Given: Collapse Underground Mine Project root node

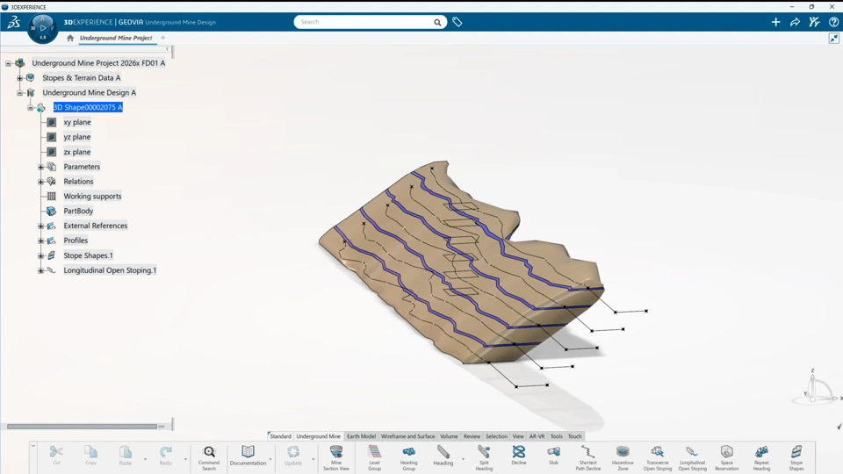Looking at the screenshot, I should (9, 63).
